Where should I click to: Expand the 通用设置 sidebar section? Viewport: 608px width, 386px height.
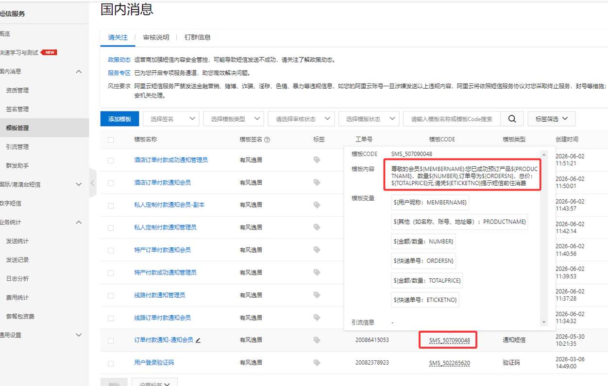79,335
